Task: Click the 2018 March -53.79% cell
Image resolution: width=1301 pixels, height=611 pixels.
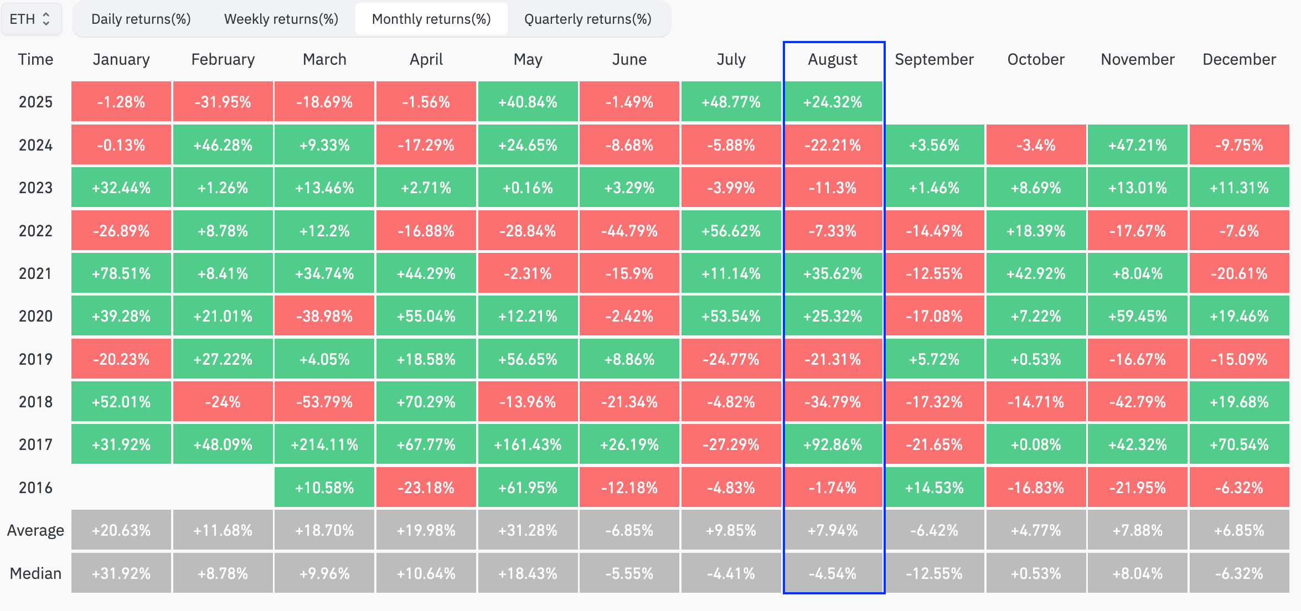Action: pos(324,402)
